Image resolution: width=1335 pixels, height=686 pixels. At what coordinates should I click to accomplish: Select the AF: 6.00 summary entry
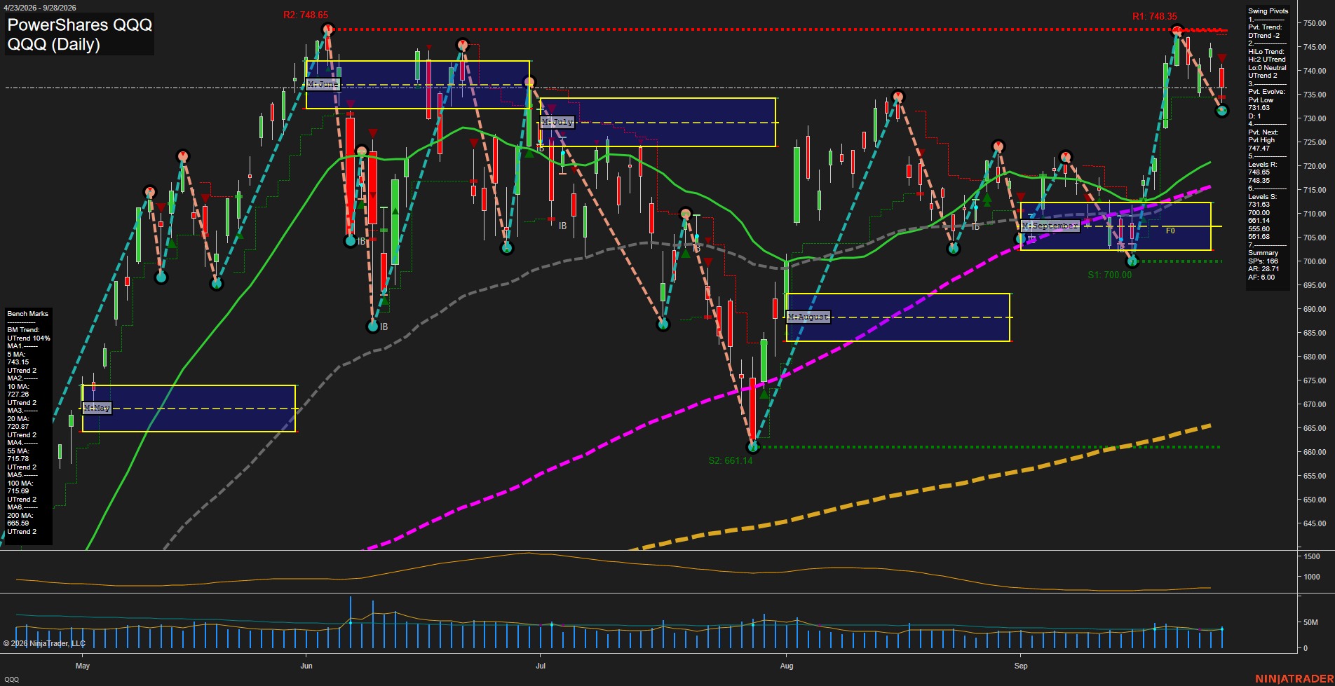click(1261, 277)
